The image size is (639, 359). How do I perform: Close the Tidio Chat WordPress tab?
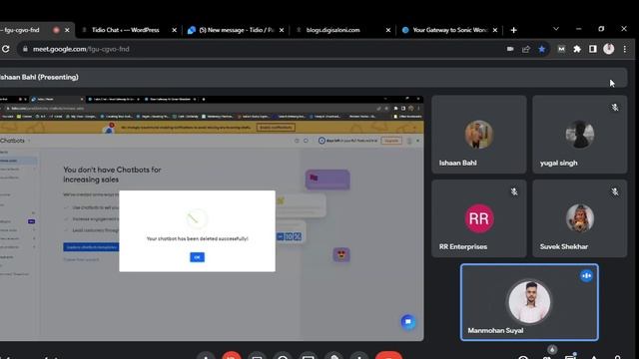click(175, 30)
